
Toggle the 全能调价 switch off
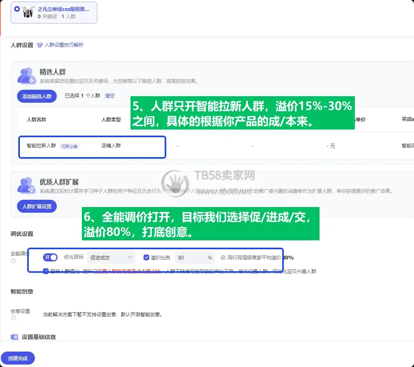pyautogui.click(x=50, y=257)
